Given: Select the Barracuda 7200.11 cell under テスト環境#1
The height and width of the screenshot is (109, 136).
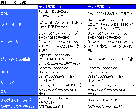Looking at the screenshot, I should [62, 72].
